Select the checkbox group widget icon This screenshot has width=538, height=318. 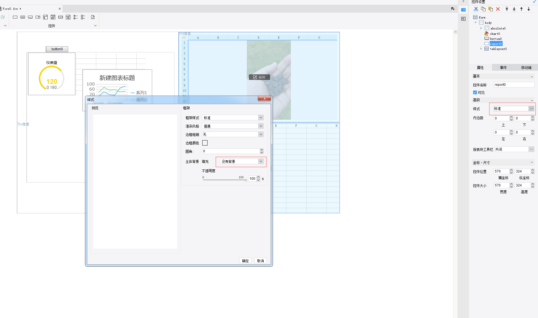[83, 17]
